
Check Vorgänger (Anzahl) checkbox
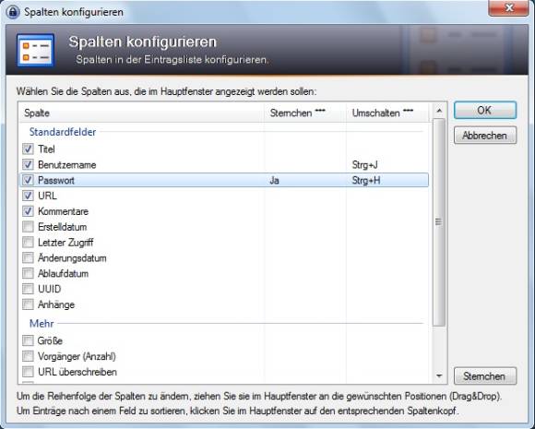point(28,356)
